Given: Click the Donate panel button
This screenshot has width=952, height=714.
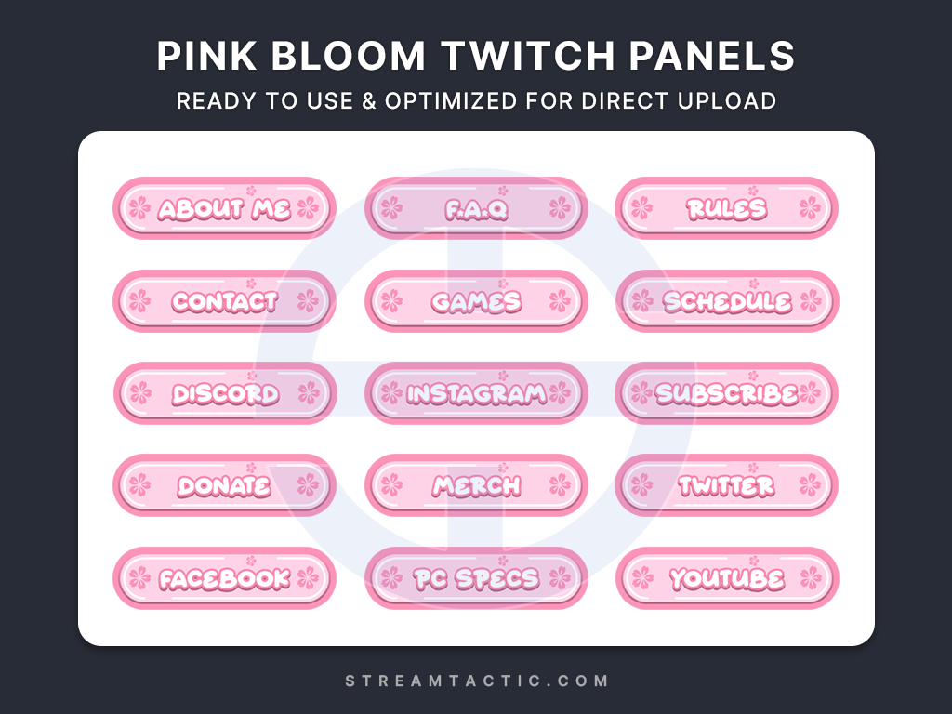Looking at the screenshot, I should coord(224,485).
